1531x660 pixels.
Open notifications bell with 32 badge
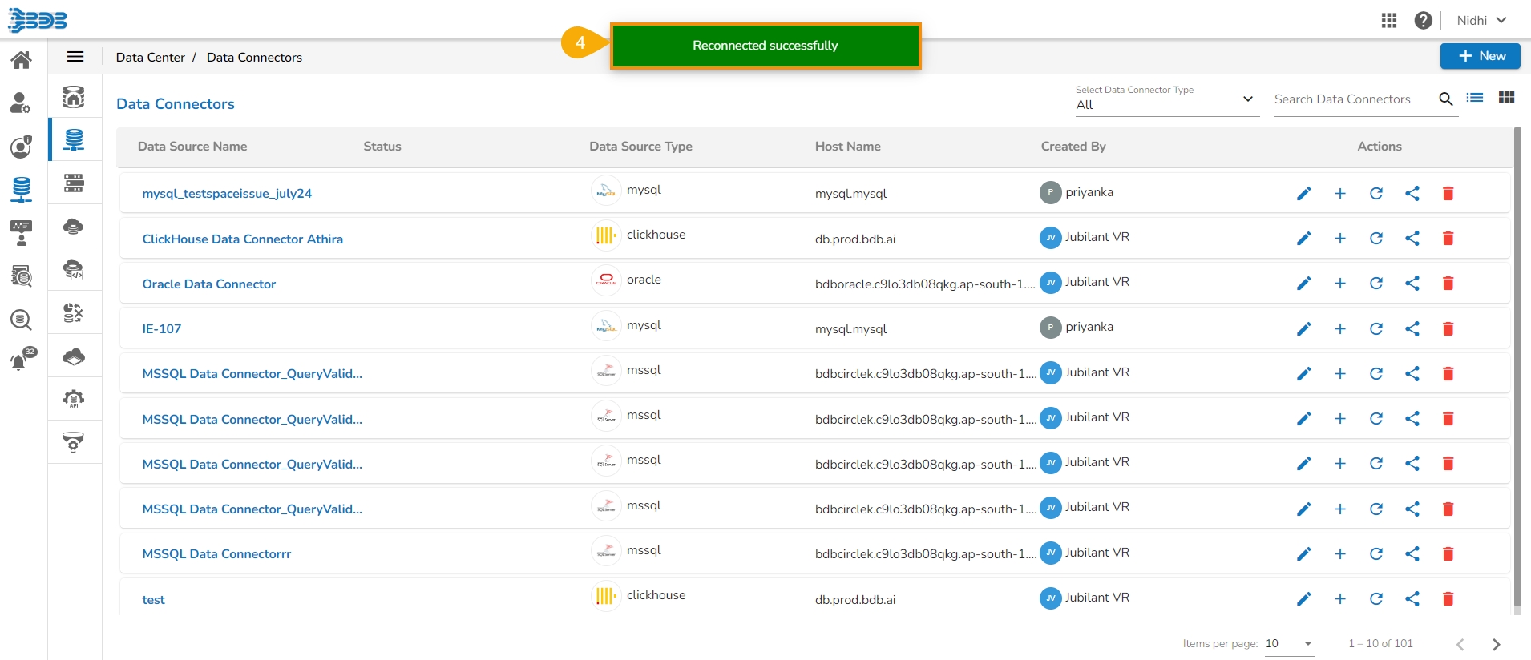coord(20,361)
